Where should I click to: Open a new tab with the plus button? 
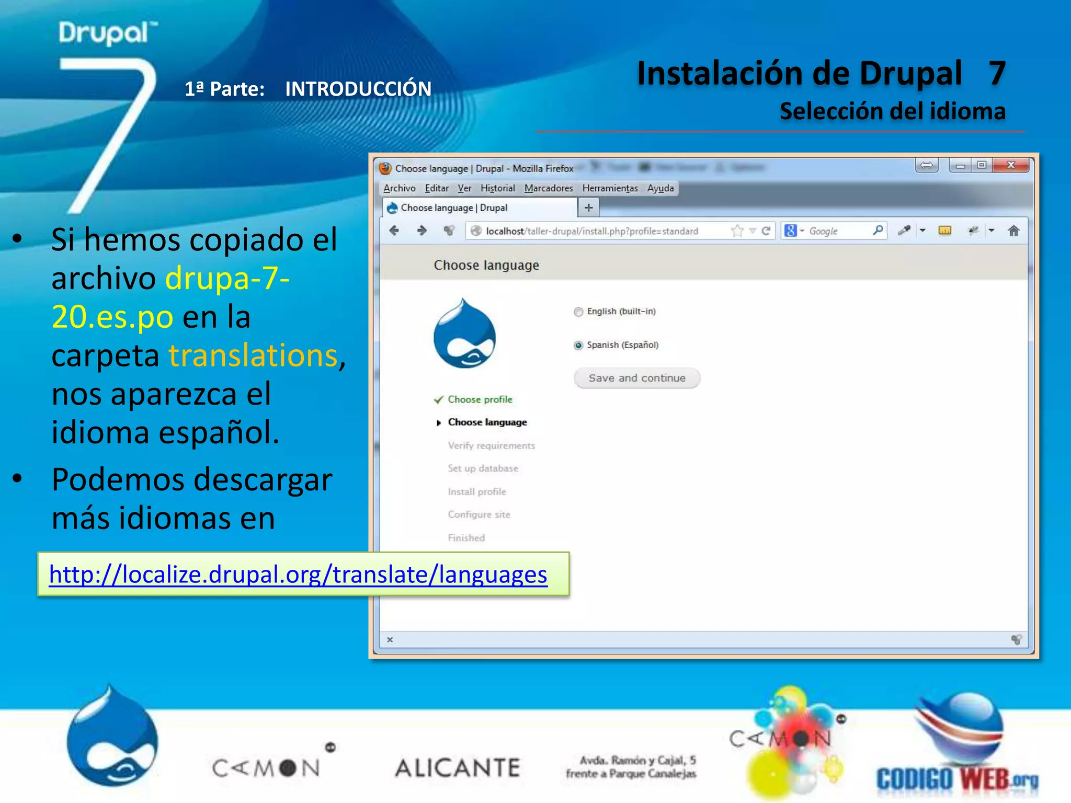point(589,208)
